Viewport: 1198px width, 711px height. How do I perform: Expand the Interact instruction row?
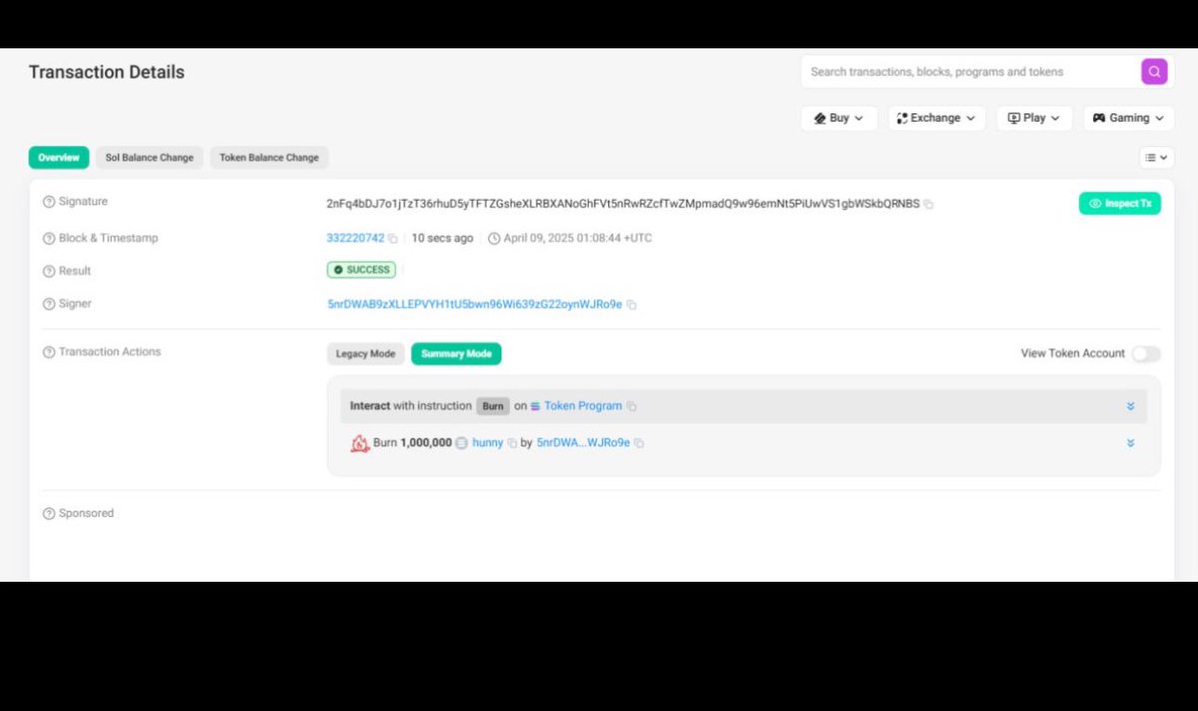point(1131,406)
